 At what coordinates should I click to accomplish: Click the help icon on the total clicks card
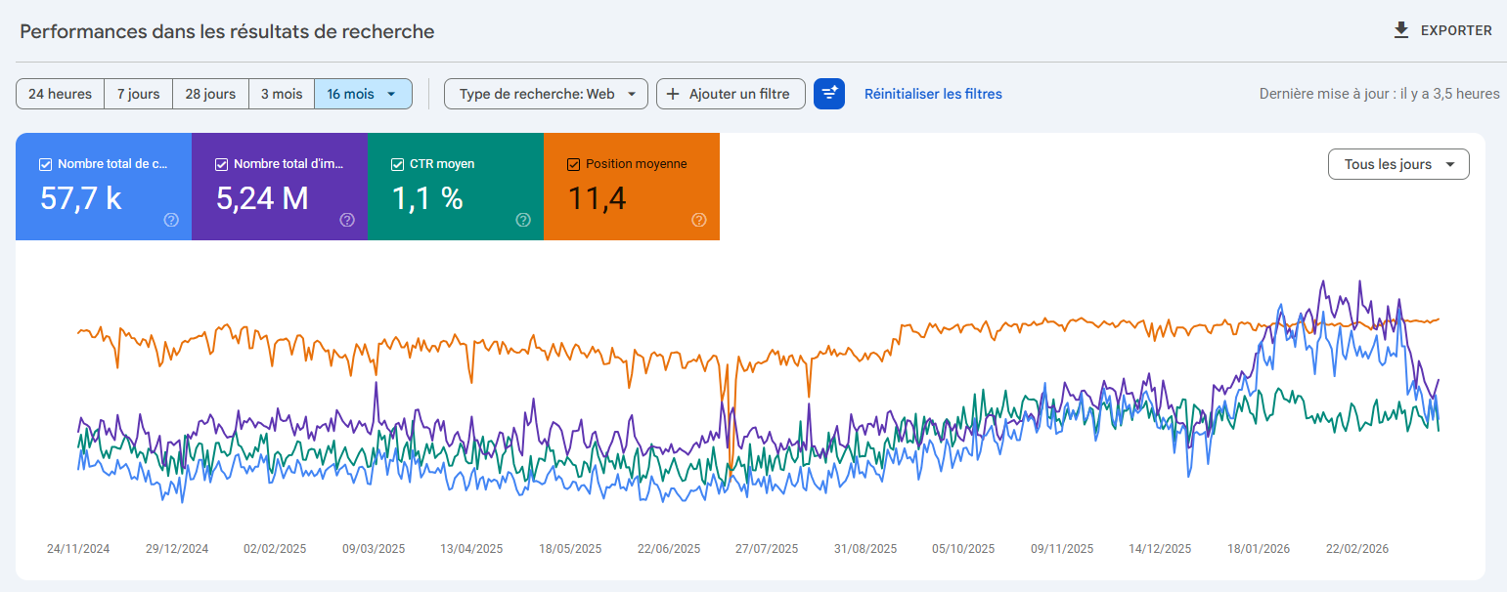(x=171, y=221)
